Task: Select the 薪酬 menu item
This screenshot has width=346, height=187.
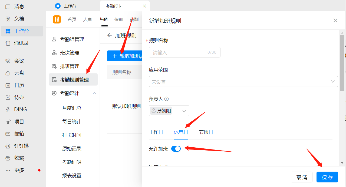Action: pos(134,19)
